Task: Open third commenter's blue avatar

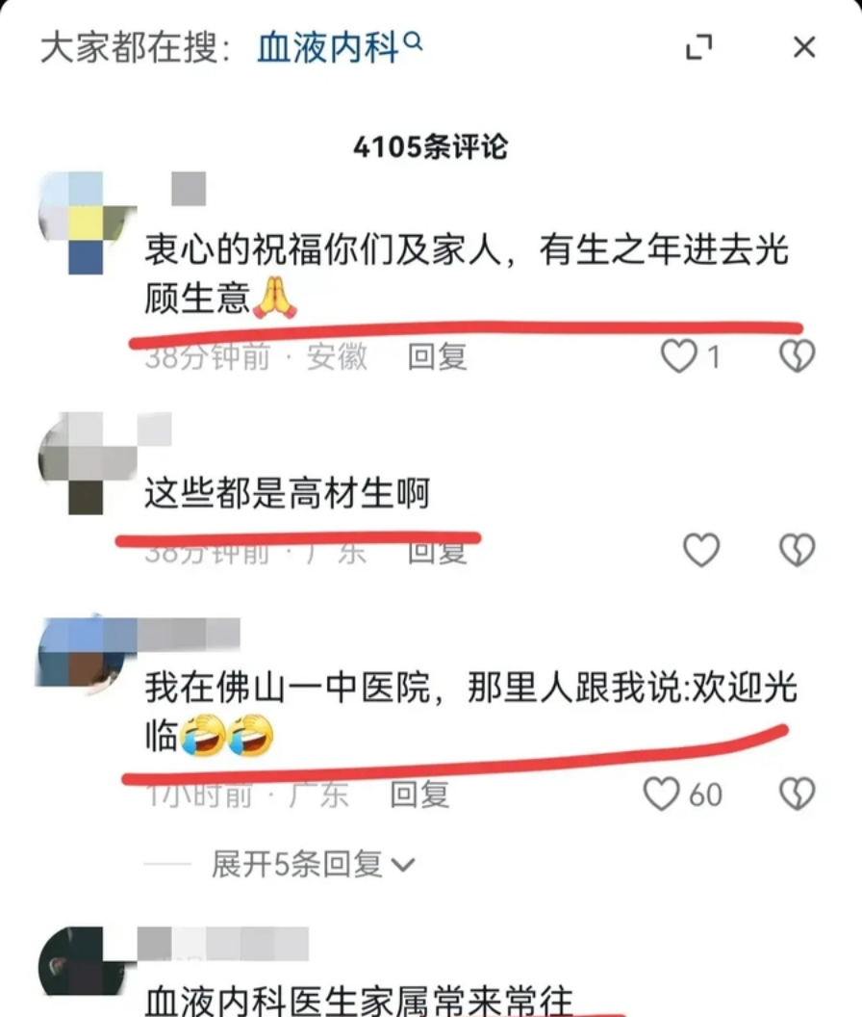Action: [86, 654]
